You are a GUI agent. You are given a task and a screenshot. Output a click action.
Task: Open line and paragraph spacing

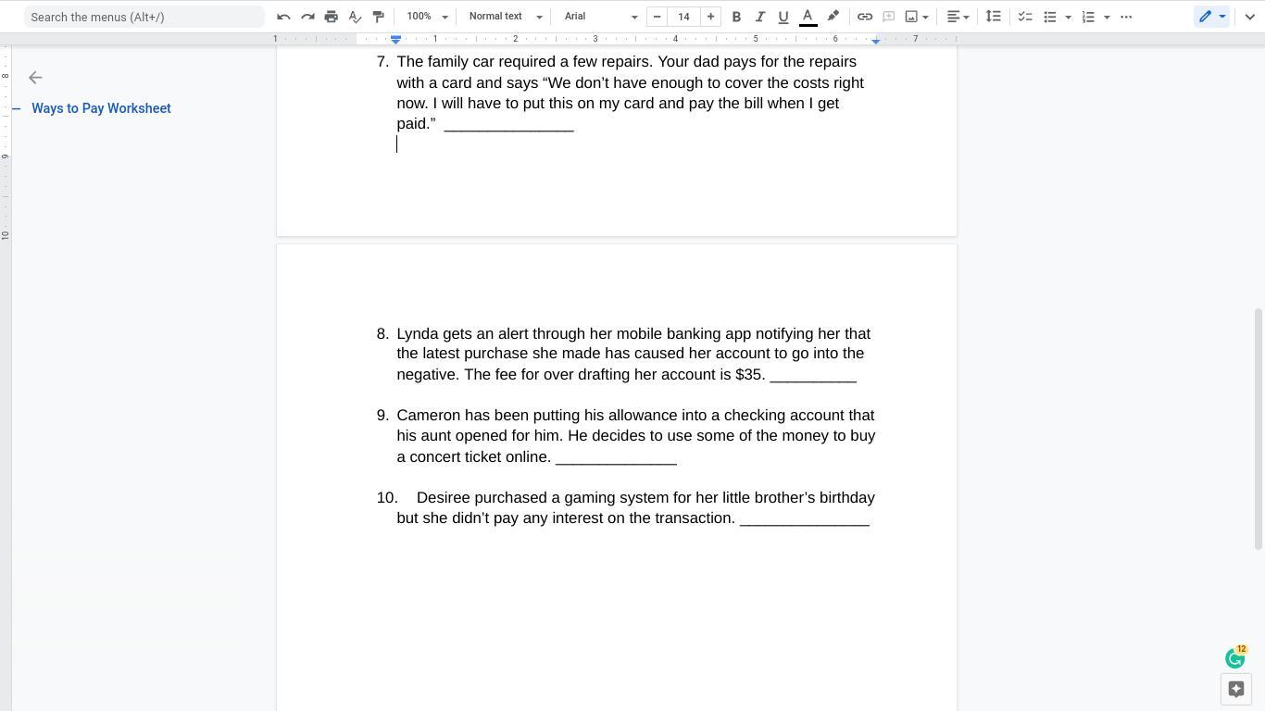coord(993,17)
